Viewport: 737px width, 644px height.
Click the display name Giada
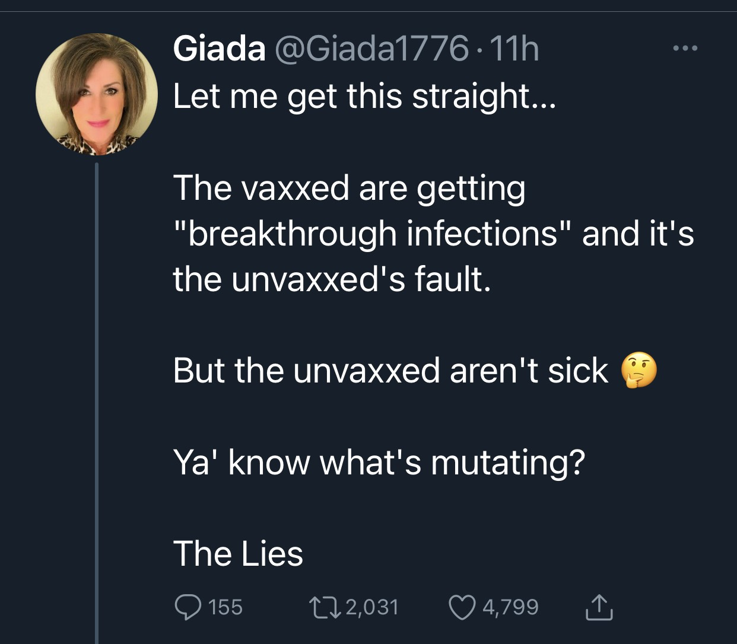[x=219, y=48]
